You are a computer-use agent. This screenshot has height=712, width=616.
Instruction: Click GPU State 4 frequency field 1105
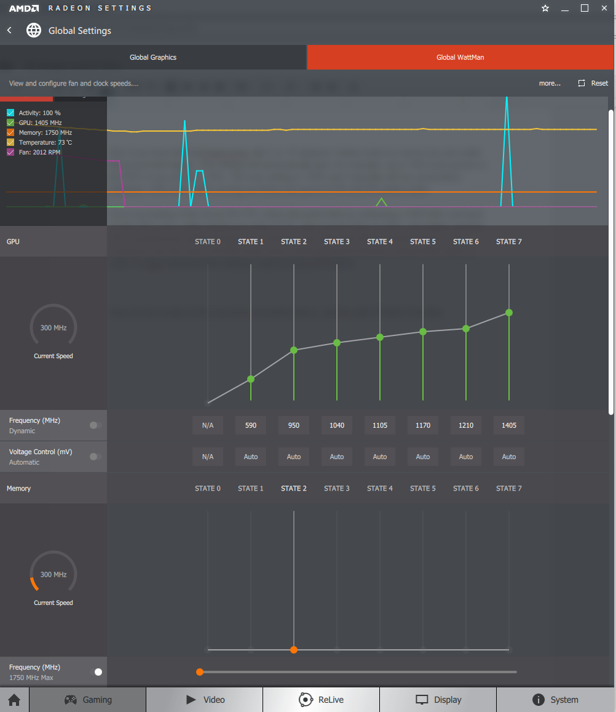pyautogui.click(x=380, y=425)
